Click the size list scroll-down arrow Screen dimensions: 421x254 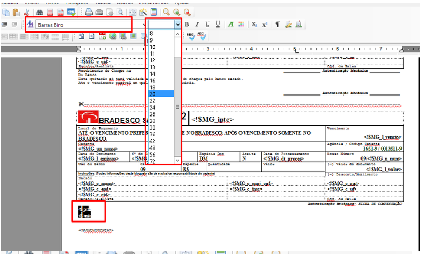(177, 160)
